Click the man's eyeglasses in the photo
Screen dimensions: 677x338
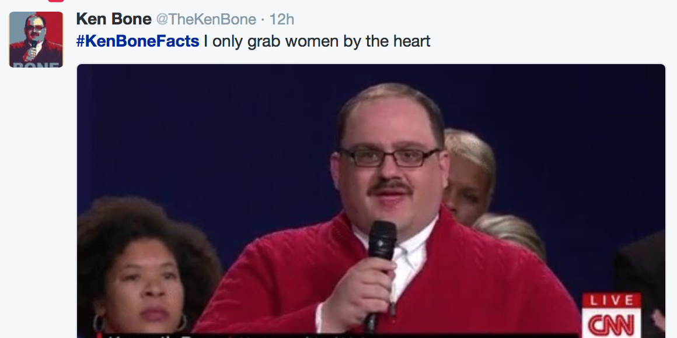coord(389,157)
